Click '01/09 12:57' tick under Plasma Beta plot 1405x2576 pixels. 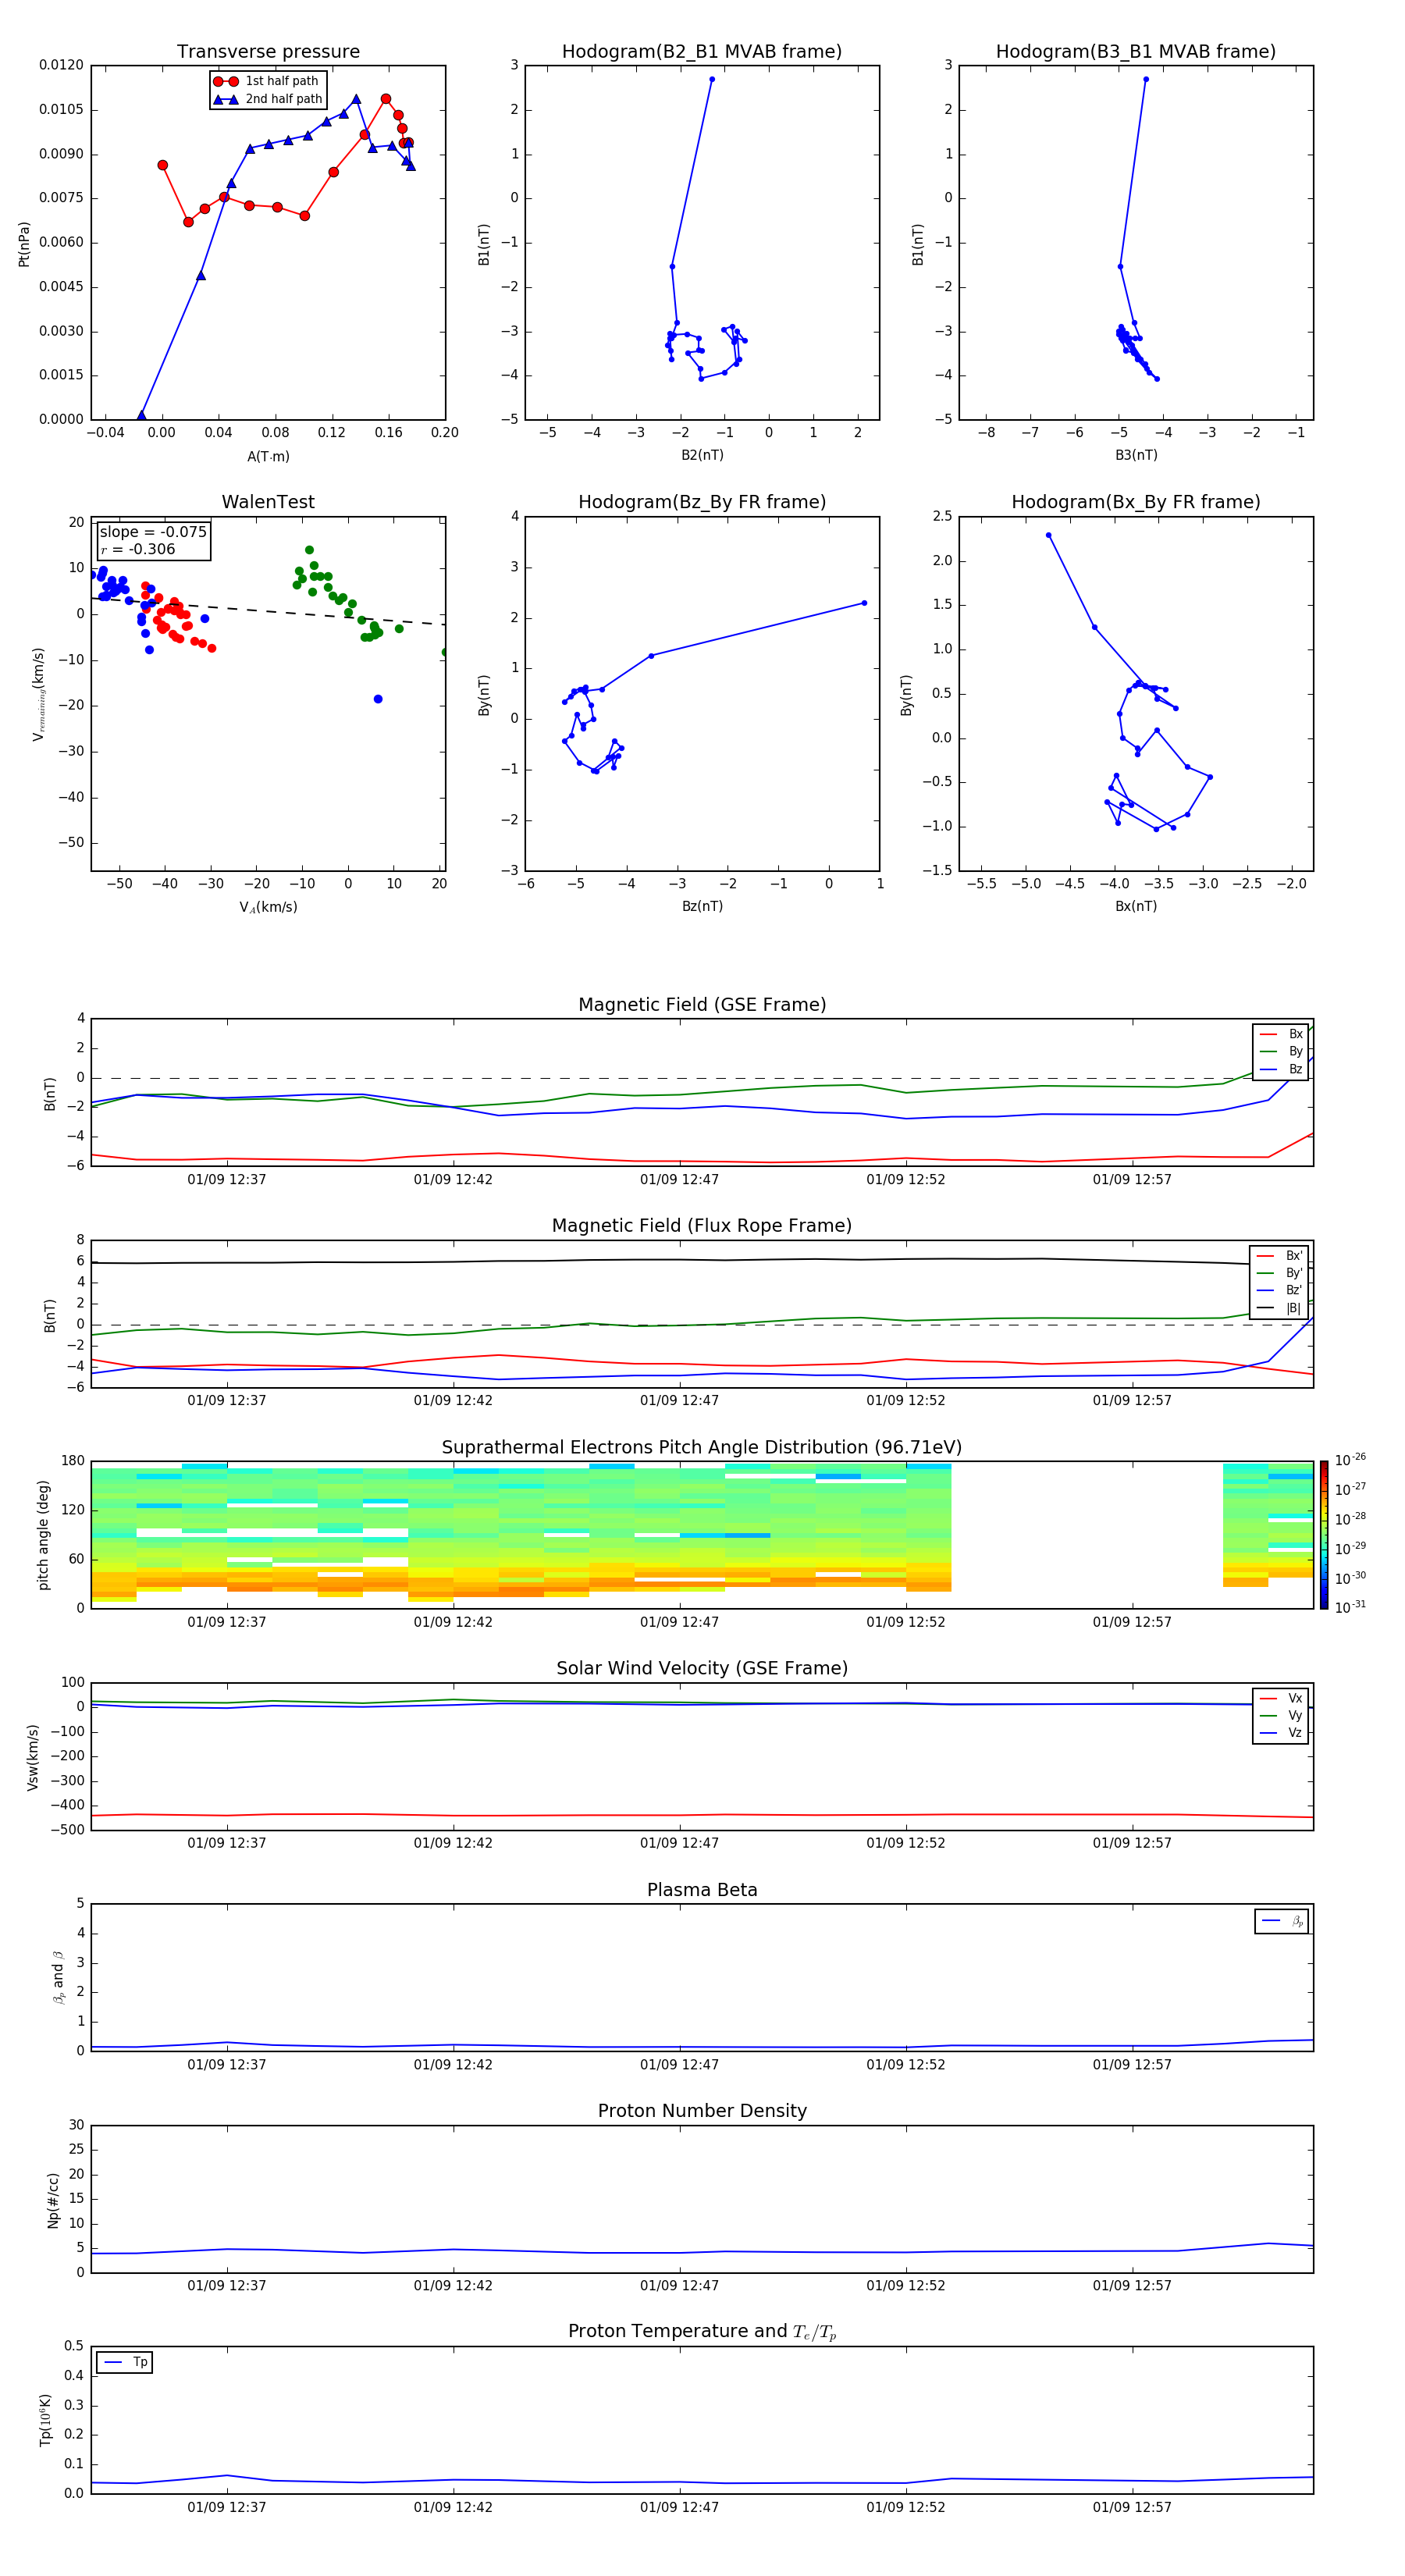point(1132,2065)
